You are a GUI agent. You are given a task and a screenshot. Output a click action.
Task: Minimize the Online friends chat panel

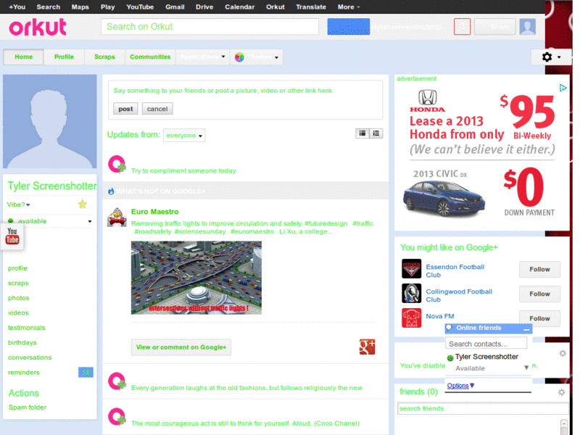(x=527, y=329)
